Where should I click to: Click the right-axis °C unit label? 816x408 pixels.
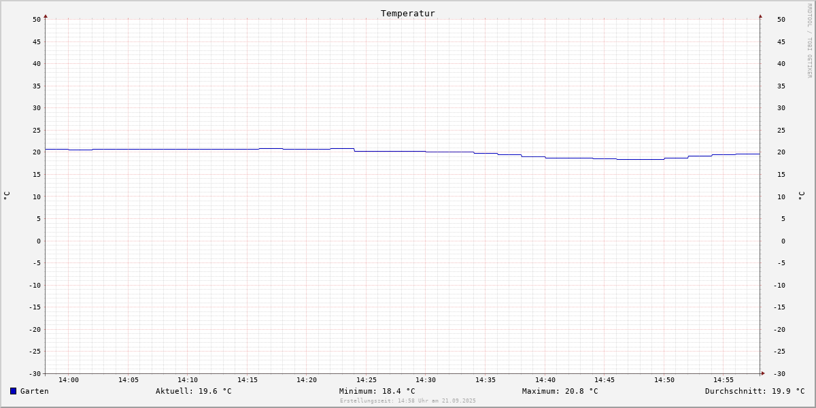pos(801,196)
